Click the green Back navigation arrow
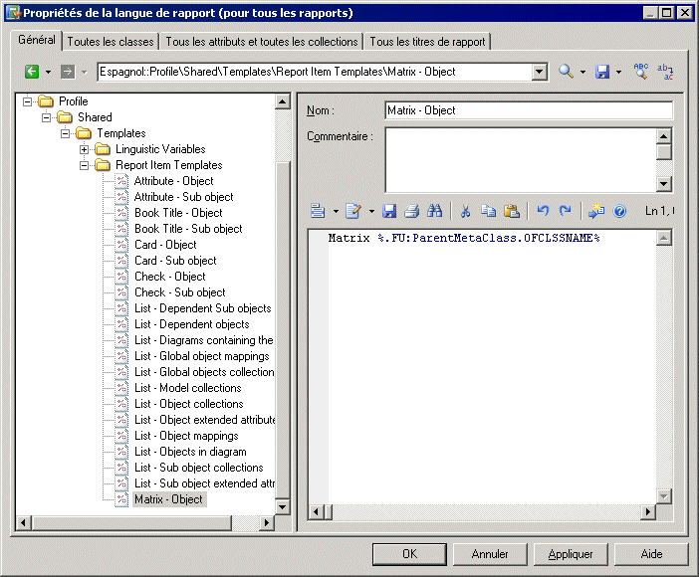The width and height of the screenshot is (699, 577). pos(32,72)
